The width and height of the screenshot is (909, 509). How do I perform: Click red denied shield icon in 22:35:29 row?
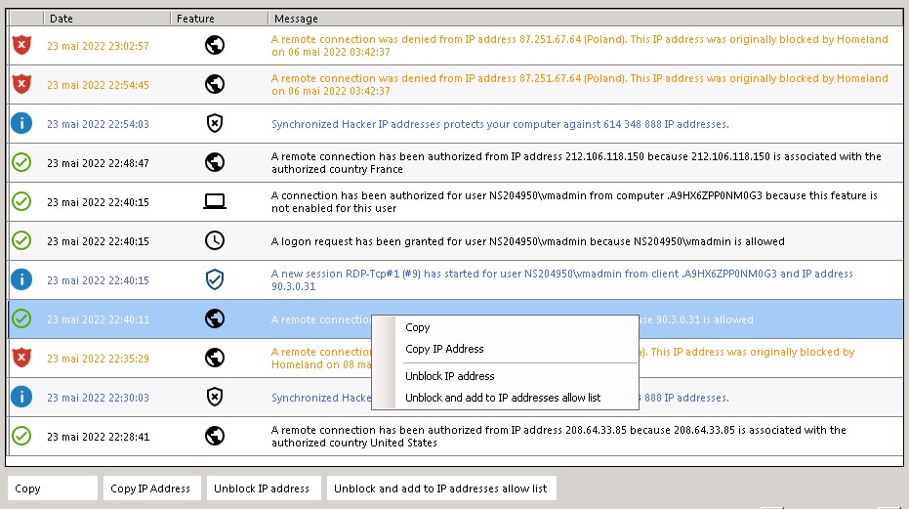click(21, 358)
